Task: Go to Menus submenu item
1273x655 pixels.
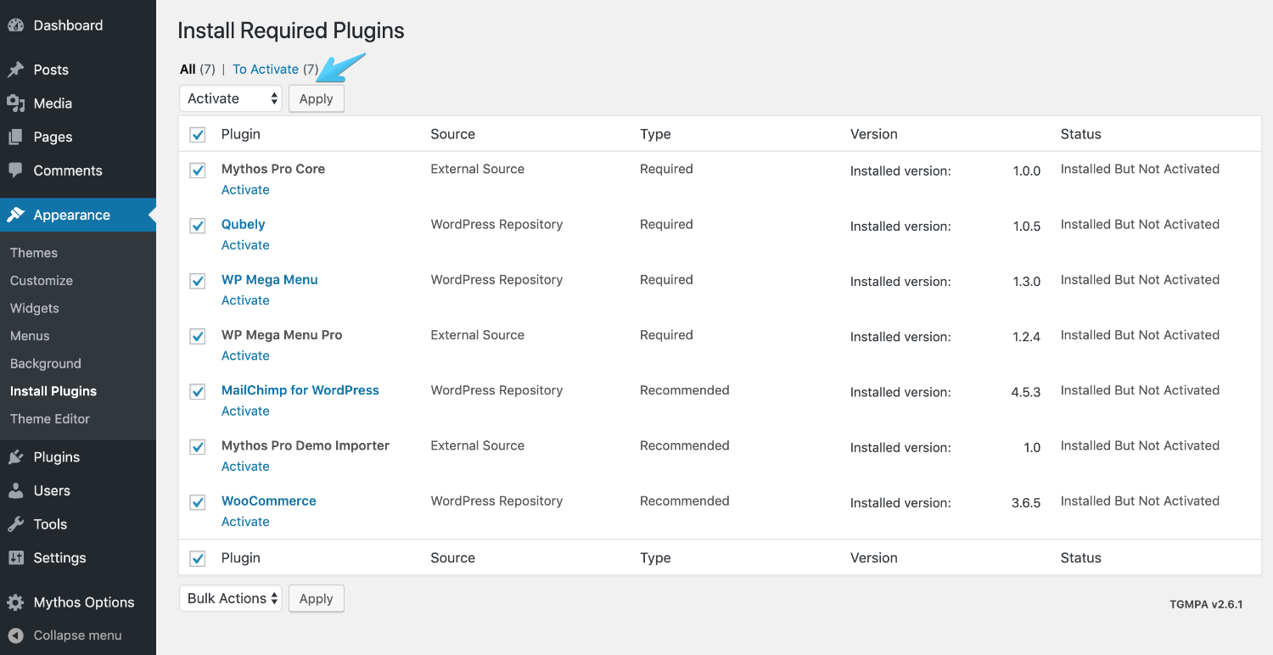Action: 30,336
